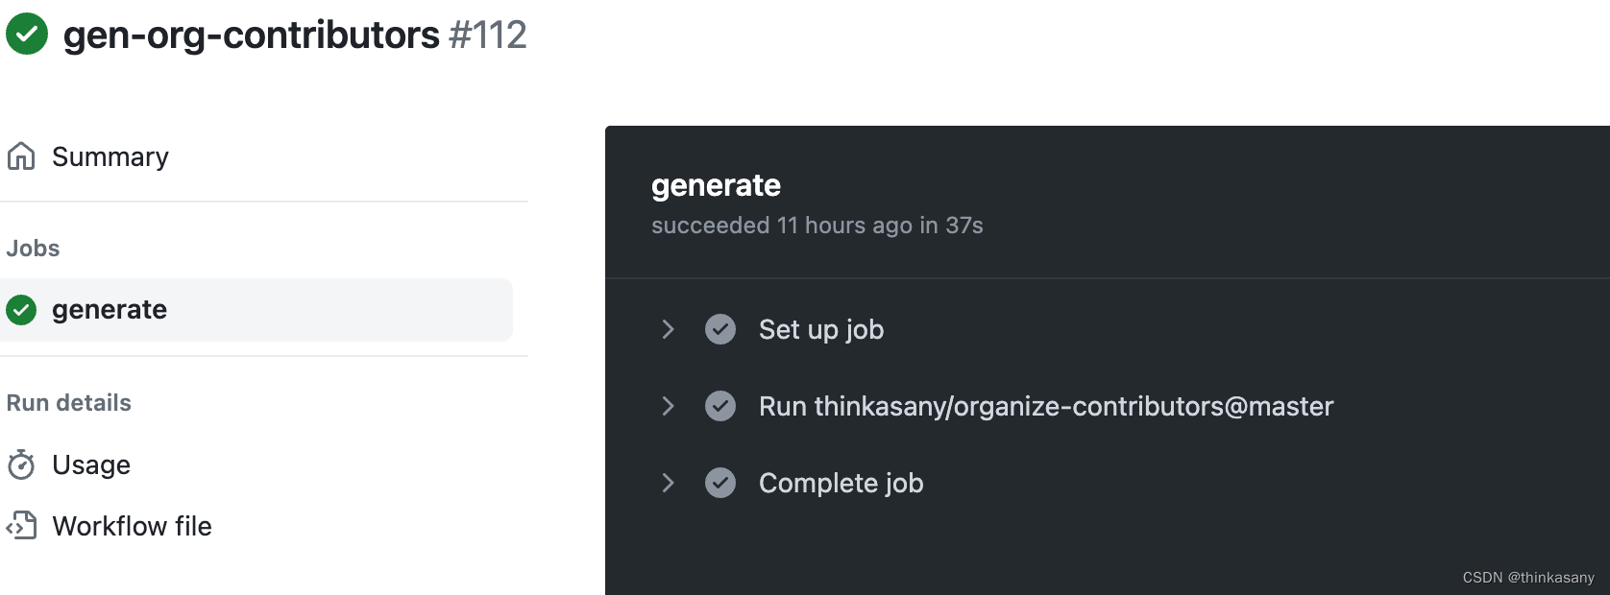This screenshot has height=595, width=1610.
Task: Click the green success check icon
Action: 27,34
